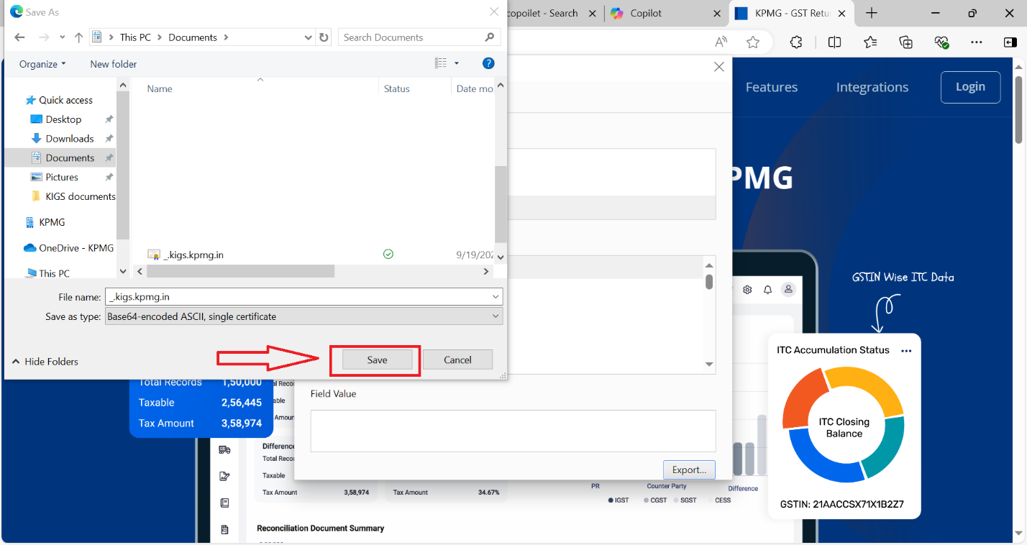Close the Copilot browser tab

click(717, 13)
